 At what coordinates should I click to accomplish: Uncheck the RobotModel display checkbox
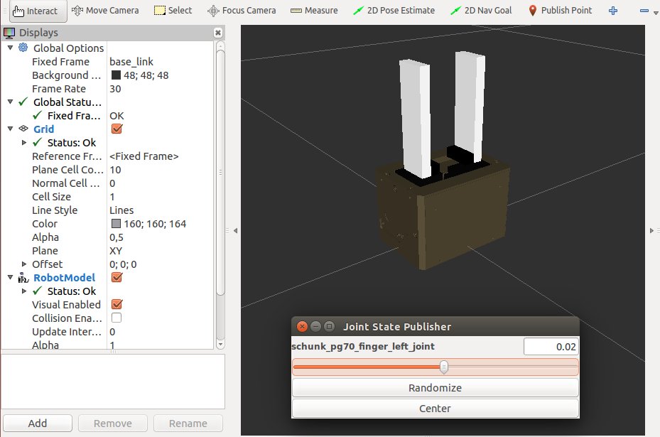[117, 278]
